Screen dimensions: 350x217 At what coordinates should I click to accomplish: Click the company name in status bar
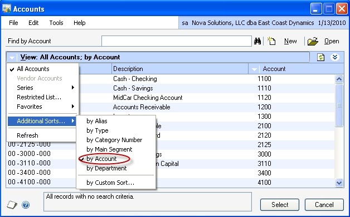pyautogui.click(x=253, y=23)
